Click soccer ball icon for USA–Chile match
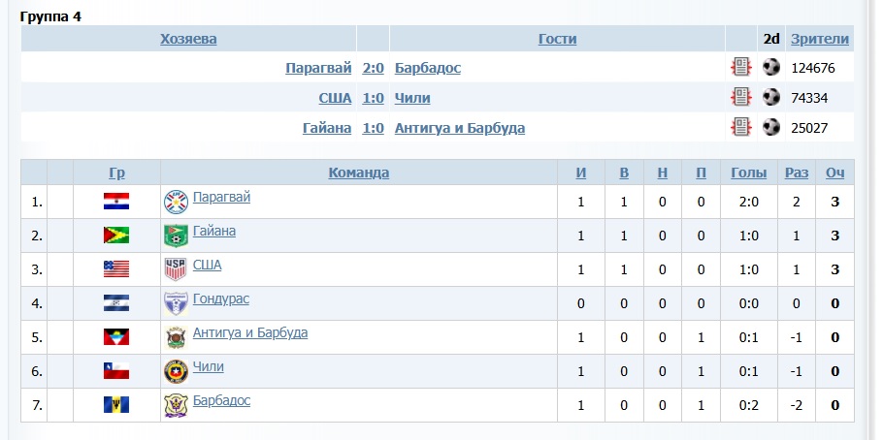 tap(771, 97)
